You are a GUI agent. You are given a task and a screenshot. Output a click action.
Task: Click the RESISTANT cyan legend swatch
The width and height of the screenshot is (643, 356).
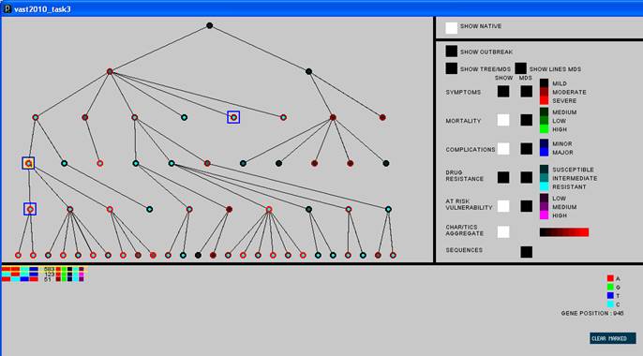544,186
